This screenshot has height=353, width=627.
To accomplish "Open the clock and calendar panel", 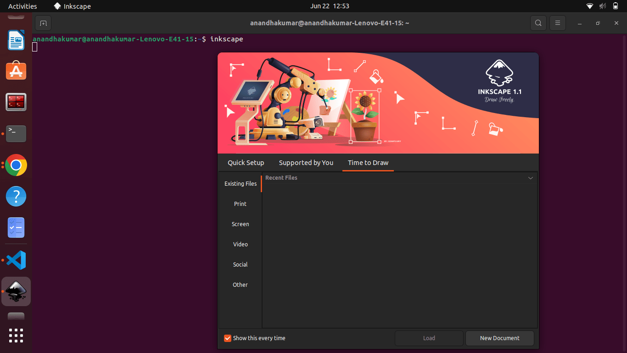I will 330,6.
